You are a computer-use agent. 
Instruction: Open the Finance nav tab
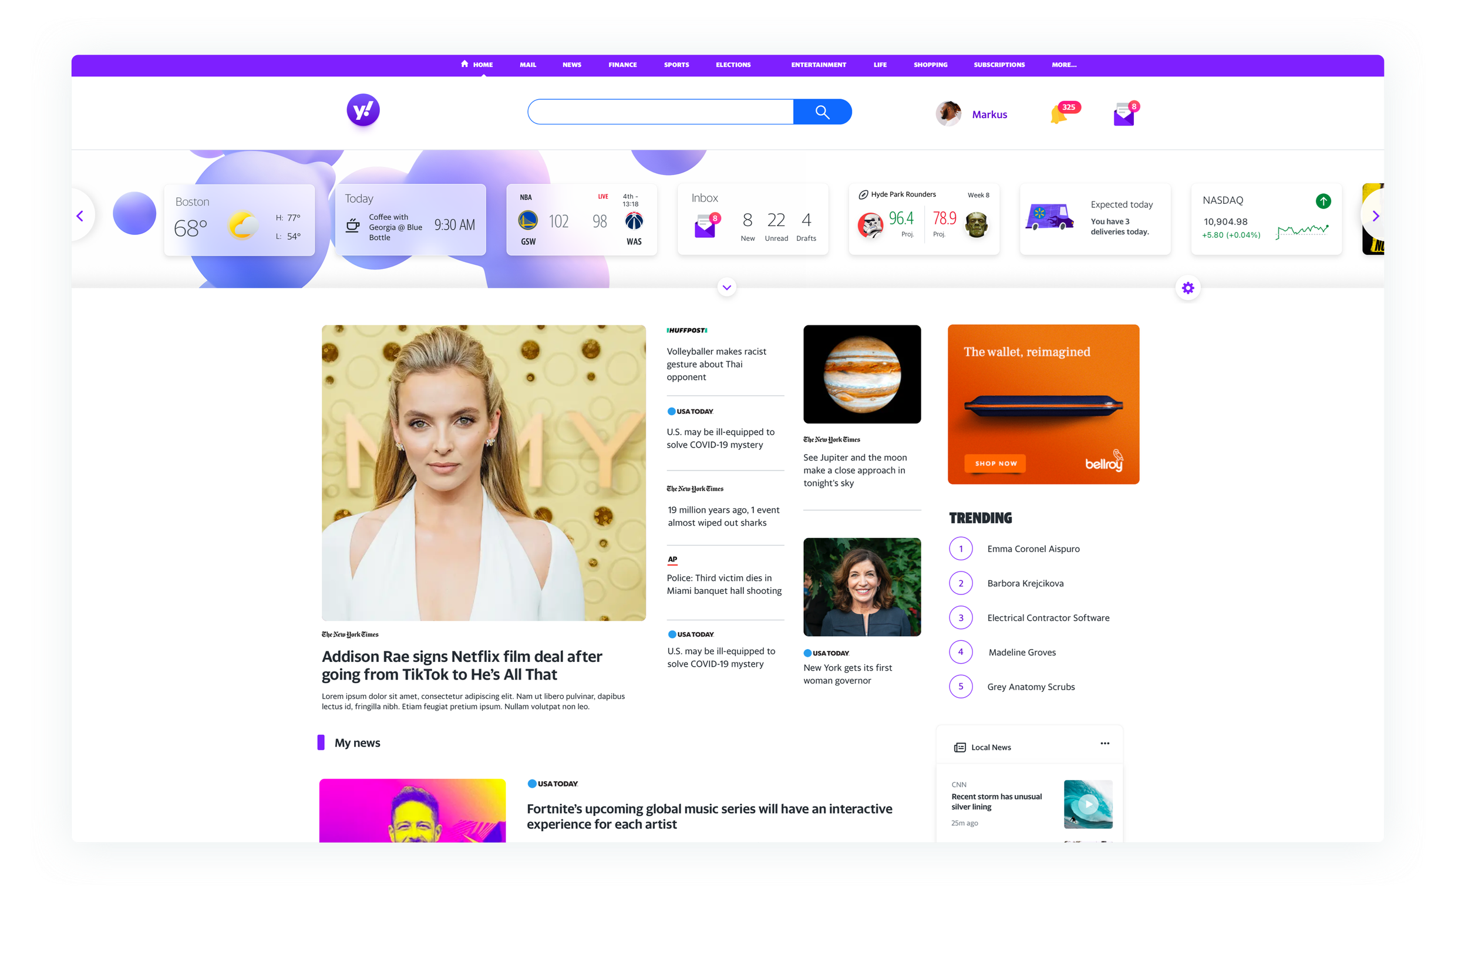(622, 65)
